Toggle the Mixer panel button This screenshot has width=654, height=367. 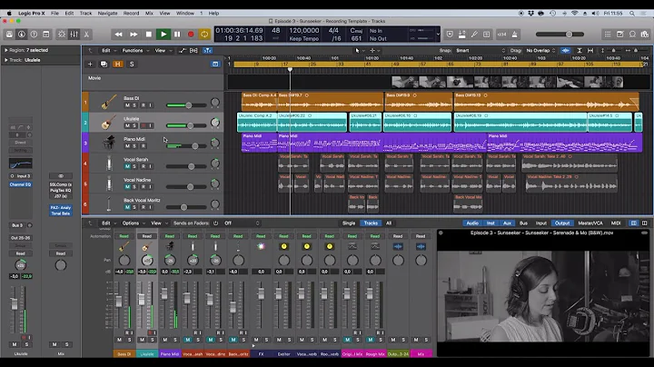pyautogui.click(x=74, y=35)
